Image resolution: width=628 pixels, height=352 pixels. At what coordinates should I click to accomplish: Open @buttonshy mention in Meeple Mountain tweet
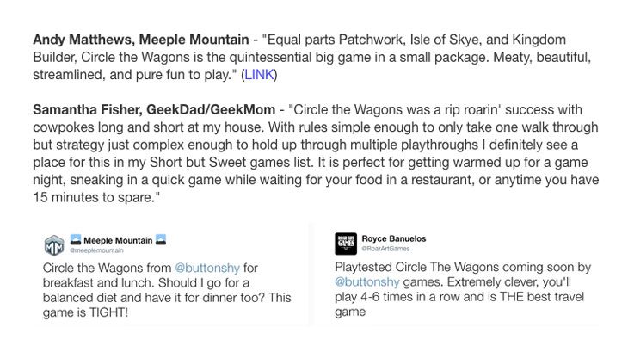coord(207,268)
